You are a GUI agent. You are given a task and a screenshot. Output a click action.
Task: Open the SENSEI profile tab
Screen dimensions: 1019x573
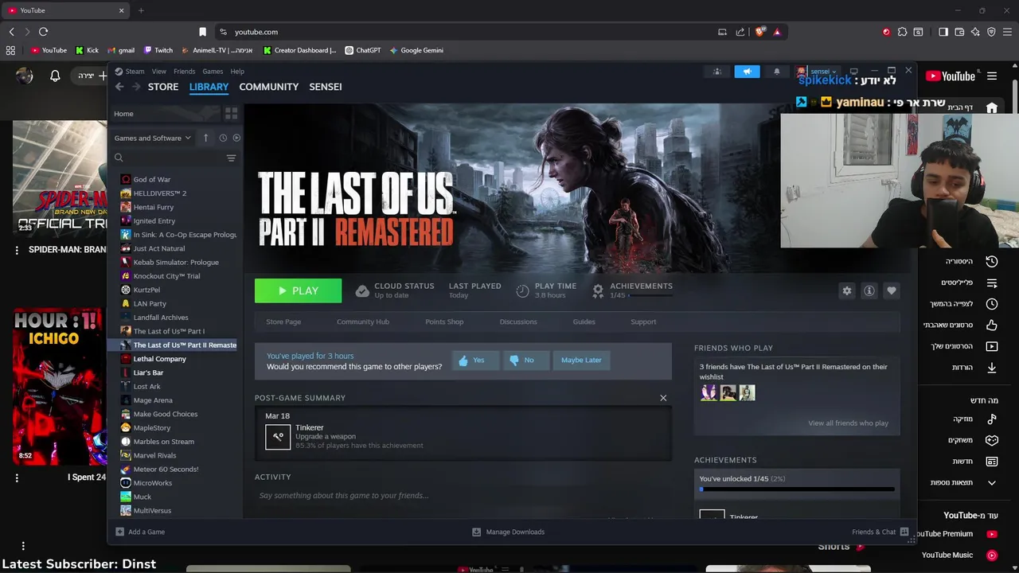tap(326, 87)
